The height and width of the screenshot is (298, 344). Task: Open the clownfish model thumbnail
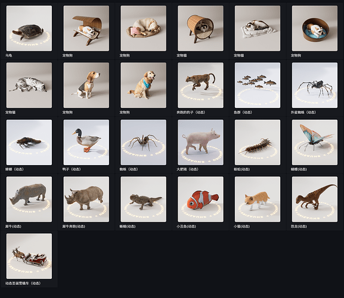pyautogui.click(x=200, y=199)
